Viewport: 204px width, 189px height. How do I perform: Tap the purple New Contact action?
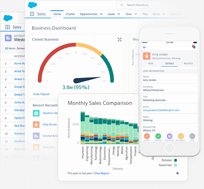(x=169, y=136)
